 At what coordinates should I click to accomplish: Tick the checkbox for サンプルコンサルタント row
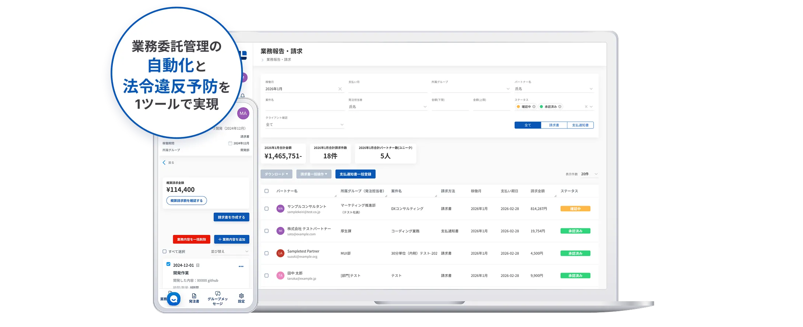266,209
